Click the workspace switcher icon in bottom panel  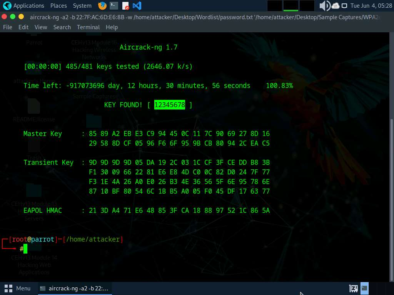pos(353,288)
